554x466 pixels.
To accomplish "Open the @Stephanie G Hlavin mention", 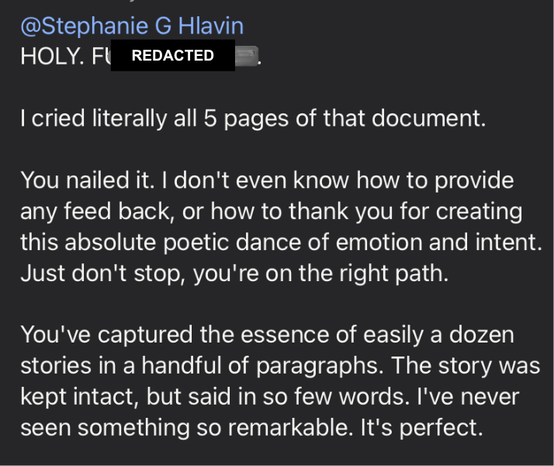I will [132, 26].
